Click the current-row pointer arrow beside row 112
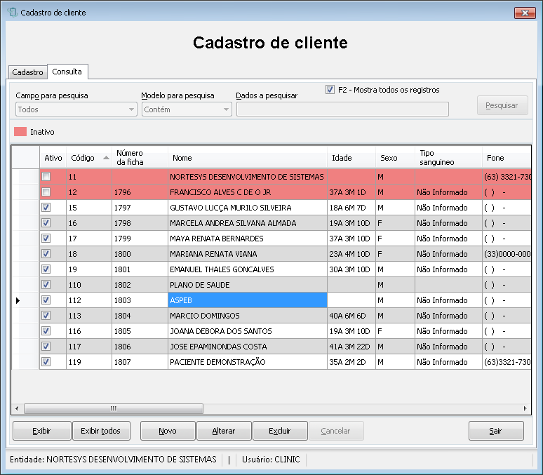Viewport: 543px width, 475px height. tap(18, 300)
